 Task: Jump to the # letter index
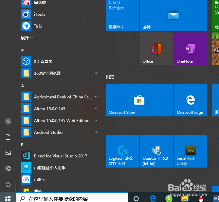[22, 50]
